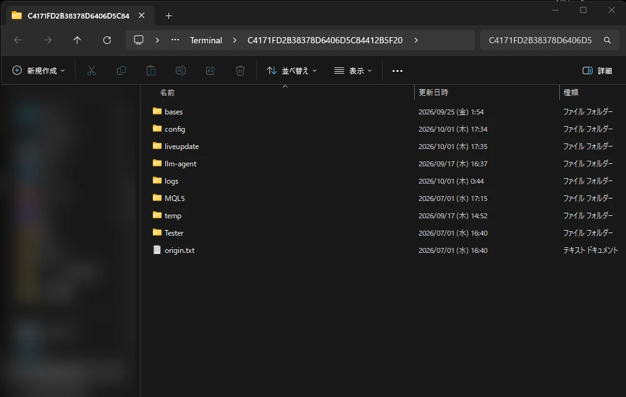Sort by the 更新日時 column header

tap(433, 93)
